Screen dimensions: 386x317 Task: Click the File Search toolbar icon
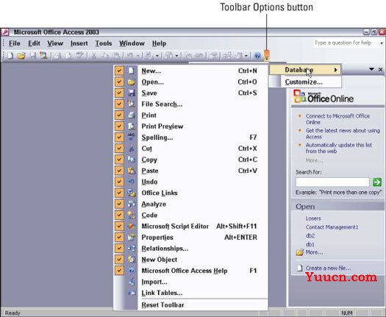(43, 56)
